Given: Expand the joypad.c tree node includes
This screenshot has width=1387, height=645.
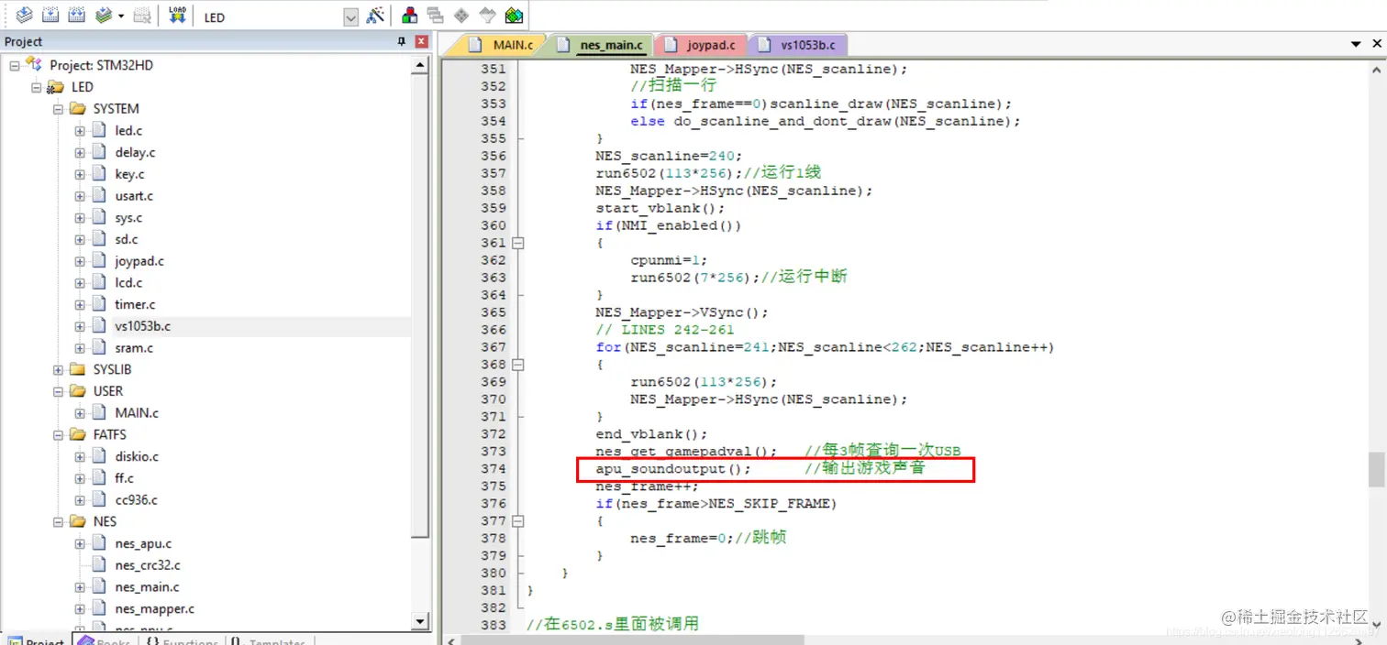Looking at the screenshot, I should pyautogui.click(x=80, y=261).
